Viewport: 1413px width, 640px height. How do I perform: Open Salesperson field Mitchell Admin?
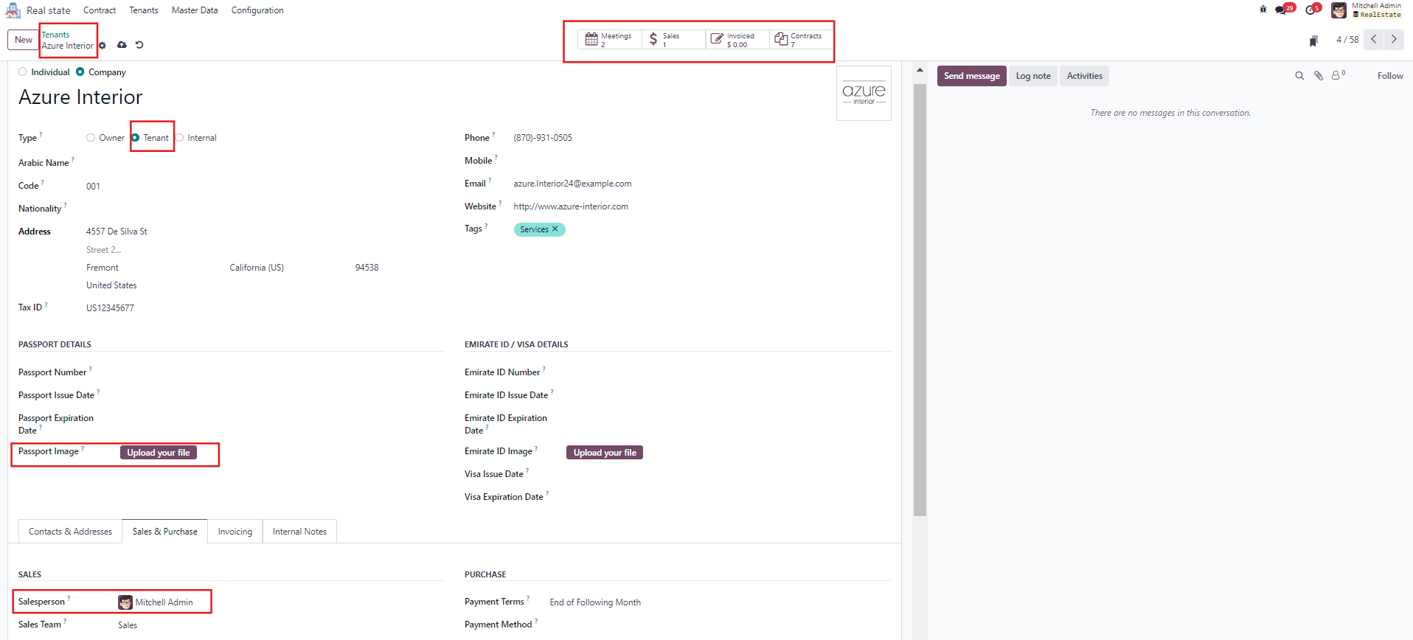coord(282,602)
